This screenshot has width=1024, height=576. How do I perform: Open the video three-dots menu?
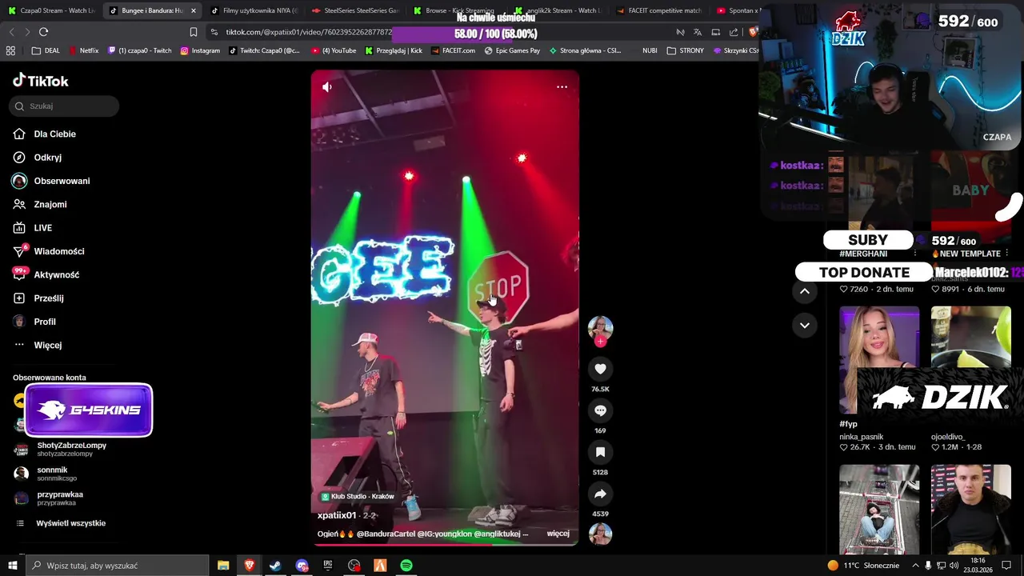(562, 86)
